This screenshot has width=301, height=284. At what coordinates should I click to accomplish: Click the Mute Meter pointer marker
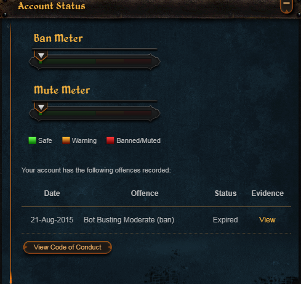point(41,107)
